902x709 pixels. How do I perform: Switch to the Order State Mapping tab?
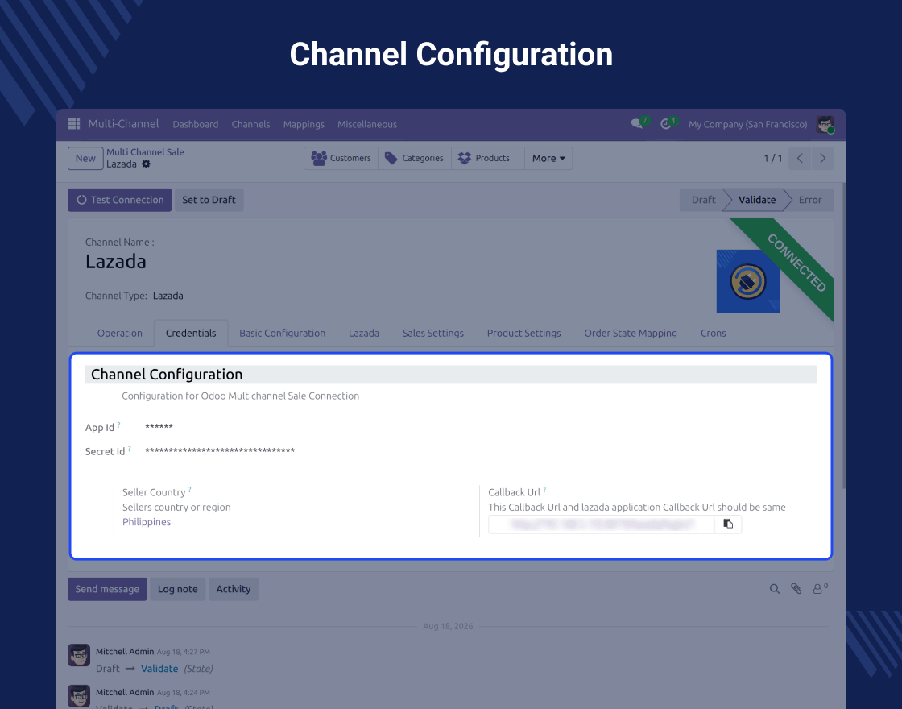(631, 334)
